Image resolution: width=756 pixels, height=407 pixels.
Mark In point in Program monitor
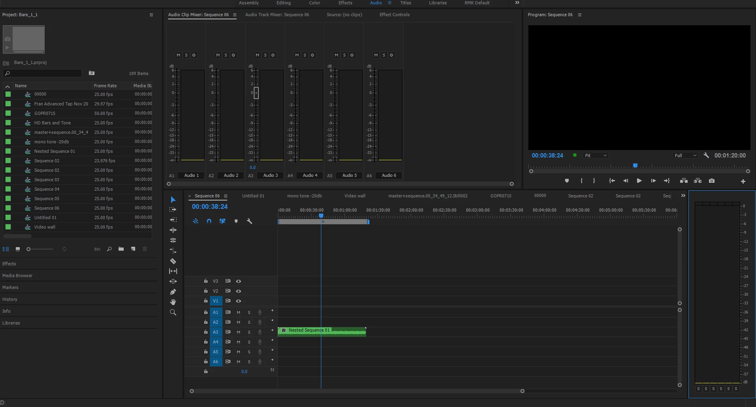pyautogui.click(x=581, y=181)
